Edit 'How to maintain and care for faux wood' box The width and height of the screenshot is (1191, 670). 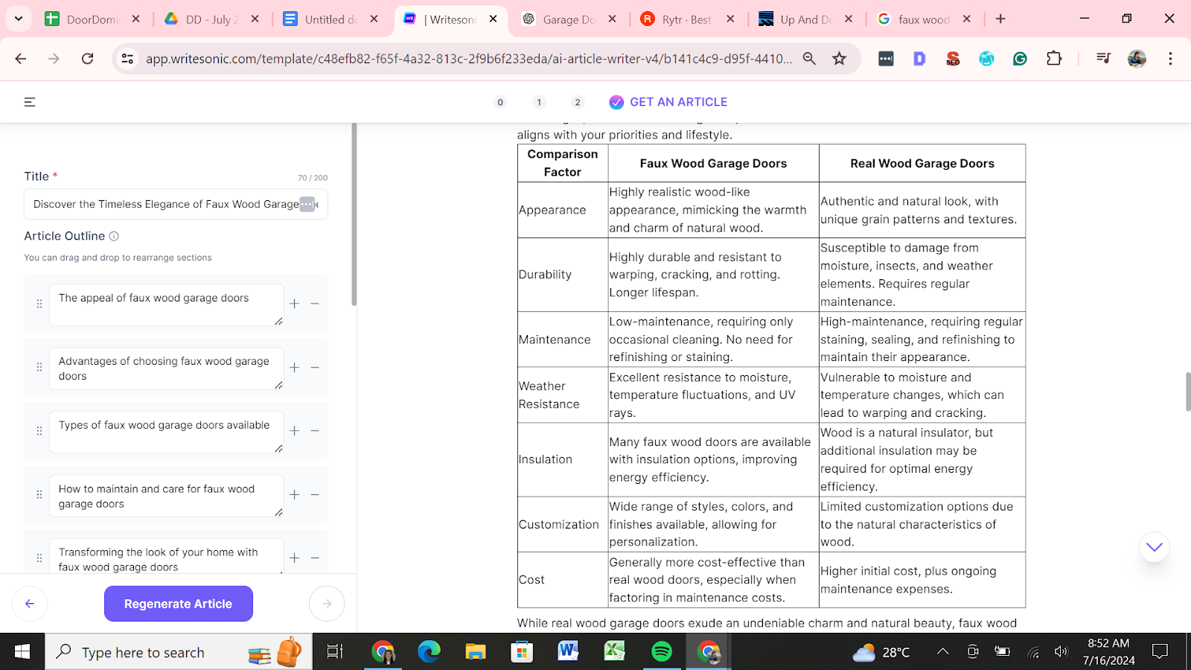click(166, 496)
